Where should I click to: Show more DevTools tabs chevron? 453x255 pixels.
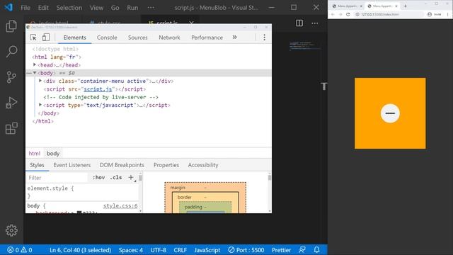(234, 38)
